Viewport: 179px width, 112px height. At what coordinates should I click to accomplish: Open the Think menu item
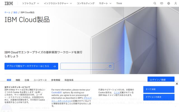pos(119,3)
